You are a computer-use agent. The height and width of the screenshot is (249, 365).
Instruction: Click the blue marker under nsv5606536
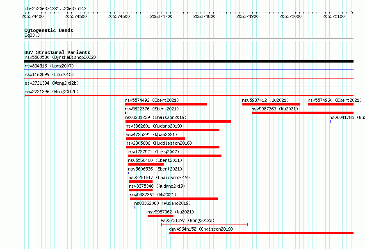[129, 173]
